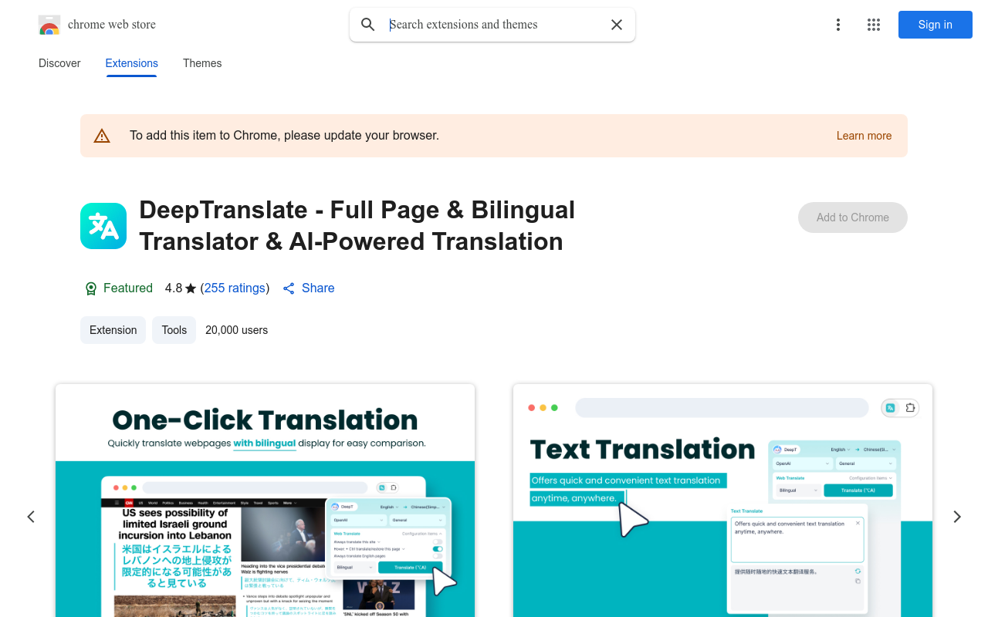Switch to the Discover tab
Screen dimensions: 988x617
59,63
